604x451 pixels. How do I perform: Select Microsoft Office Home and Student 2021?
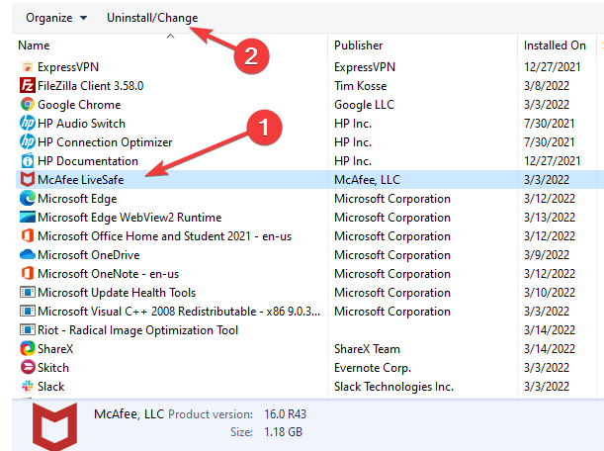(164, 236)
